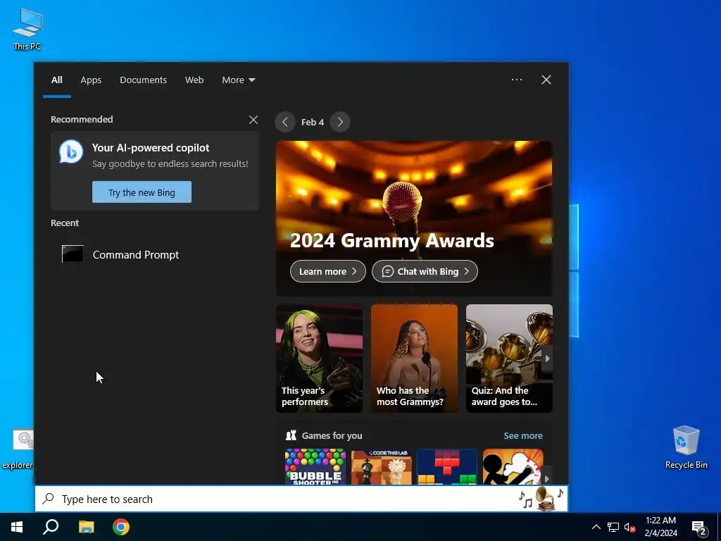Open This year's performers card

point(319,359)
